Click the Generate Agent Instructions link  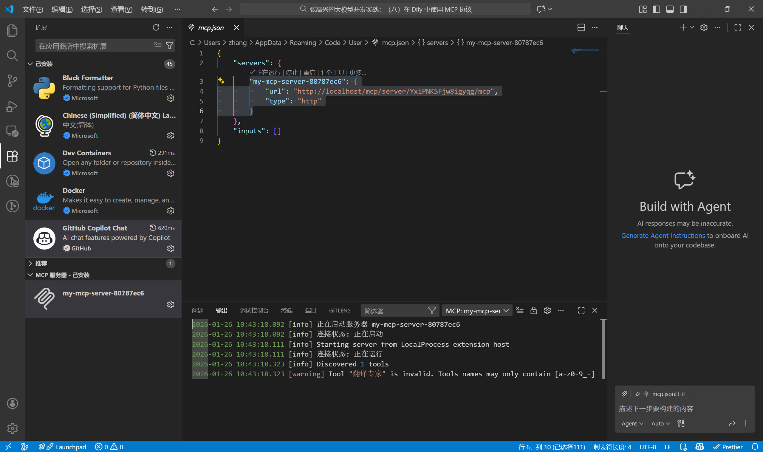click(x=663, y=236)
